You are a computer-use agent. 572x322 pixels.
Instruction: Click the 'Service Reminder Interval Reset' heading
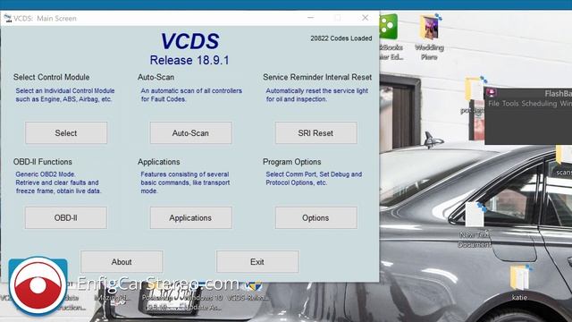(x=317, y=77)
